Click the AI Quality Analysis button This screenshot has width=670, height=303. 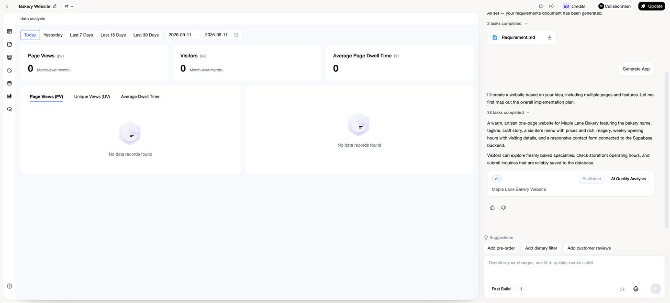pyautogui.click(x=628, y=179)
